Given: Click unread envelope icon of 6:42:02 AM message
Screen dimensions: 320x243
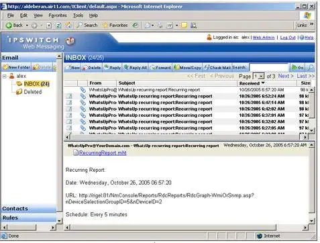Looking at the screenshot, I should (69, 109).
